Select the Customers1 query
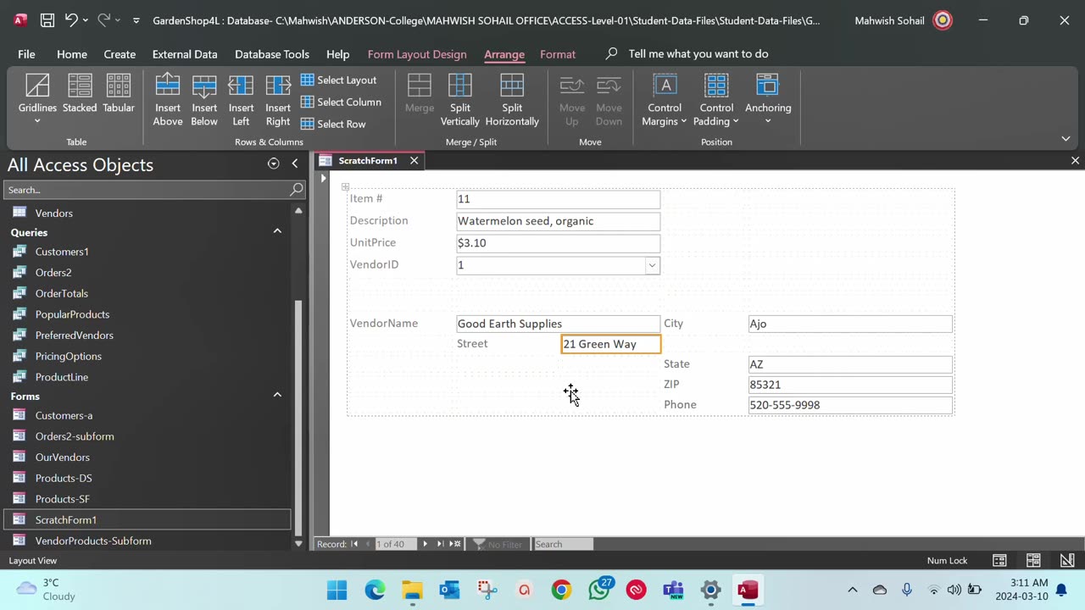The height and width of the screenshot is (610, 1085). [x=62, y=252]
